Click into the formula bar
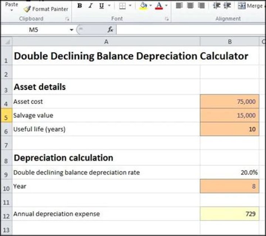This screenshot has width=266, height=236. click(x=191, y=30)
